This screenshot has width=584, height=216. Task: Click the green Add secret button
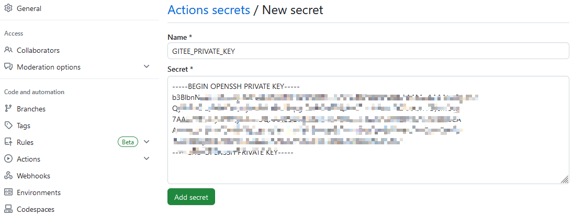(x=191, y=197)
